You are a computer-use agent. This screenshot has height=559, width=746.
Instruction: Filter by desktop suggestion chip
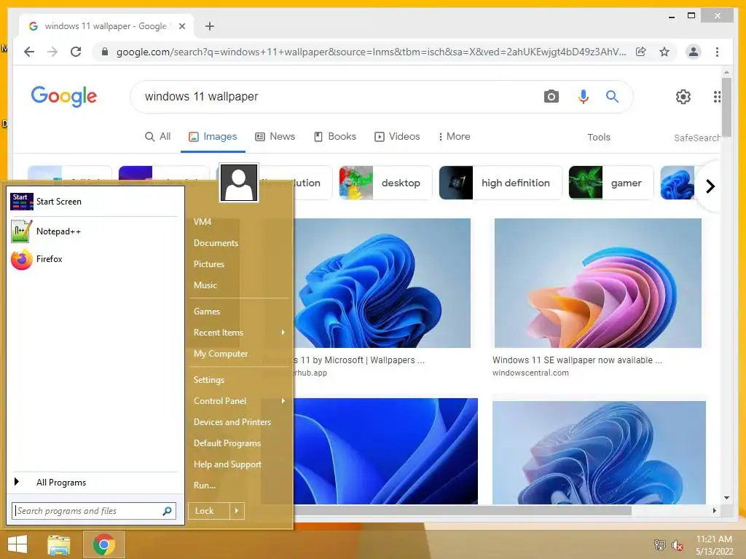point(385,183)
